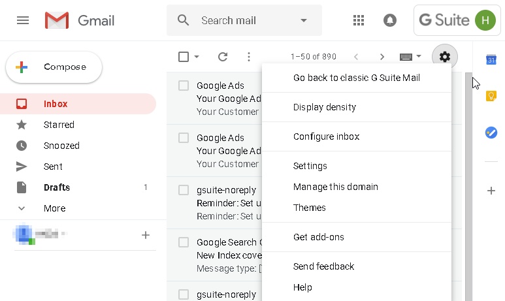The image size is (505, 301).
Task: Click the Compose button
Action: (x=54, y=67)
